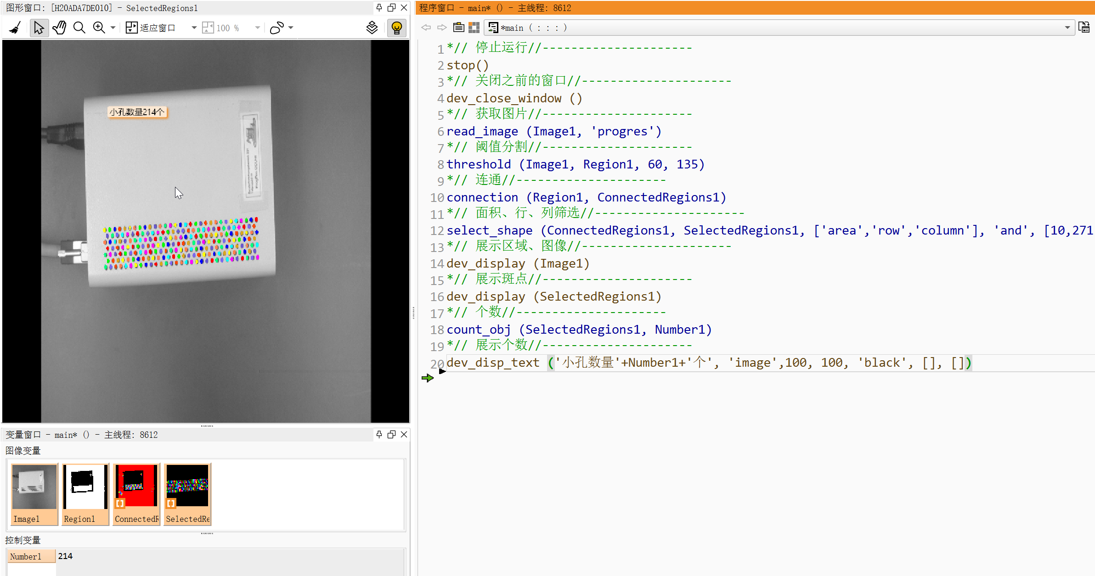Select the arrow pointer tool

39,28
